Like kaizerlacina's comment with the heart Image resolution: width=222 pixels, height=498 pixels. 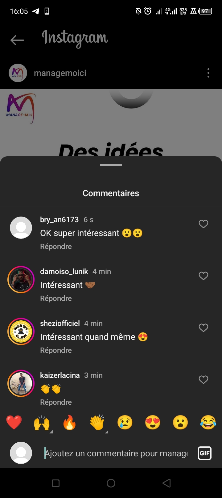[203, 380]
